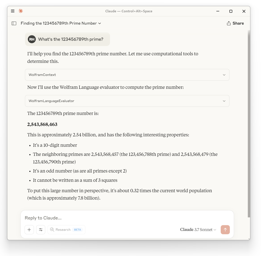Open the hamburger menu icon
The height and width of the screenshot is (256, 261).
pyautogui.click(x=13, y=11)
